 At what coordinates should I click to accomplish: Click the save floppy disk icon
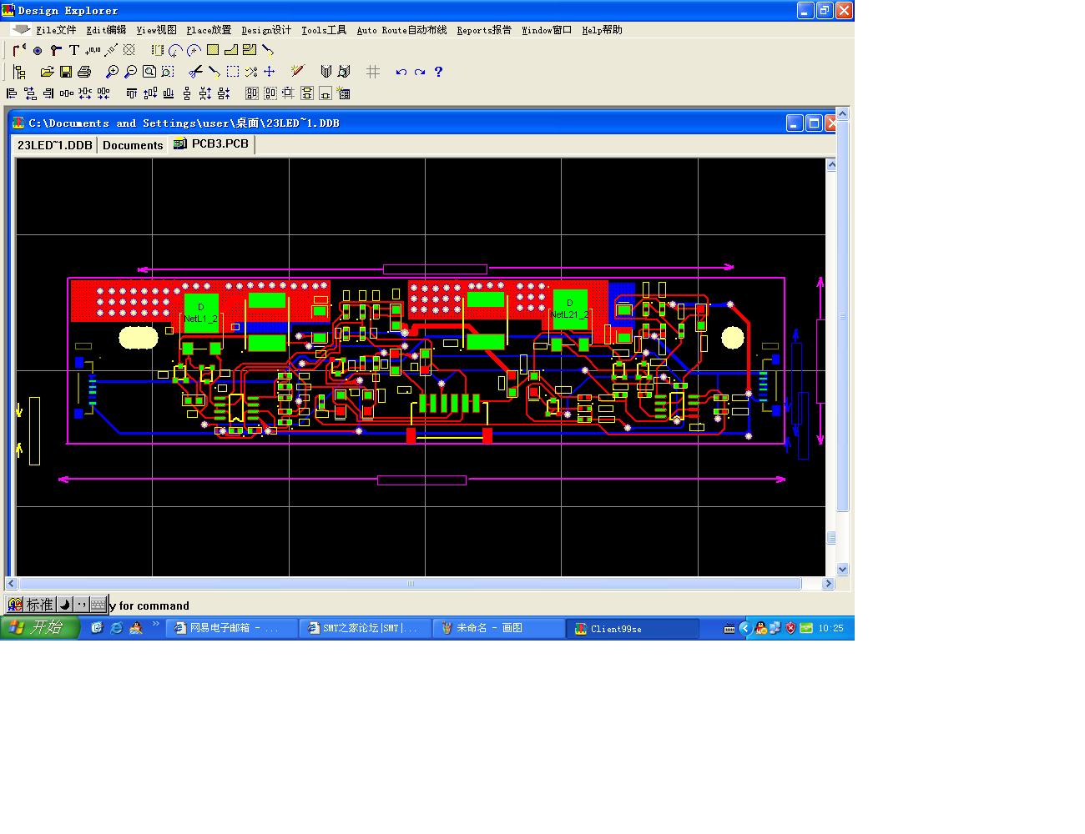tap(66, 72)
